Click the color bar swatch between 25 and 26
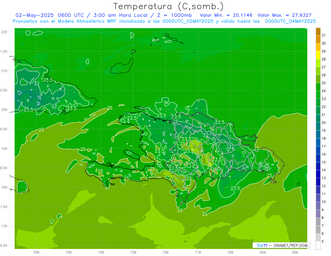 [318, 79]
